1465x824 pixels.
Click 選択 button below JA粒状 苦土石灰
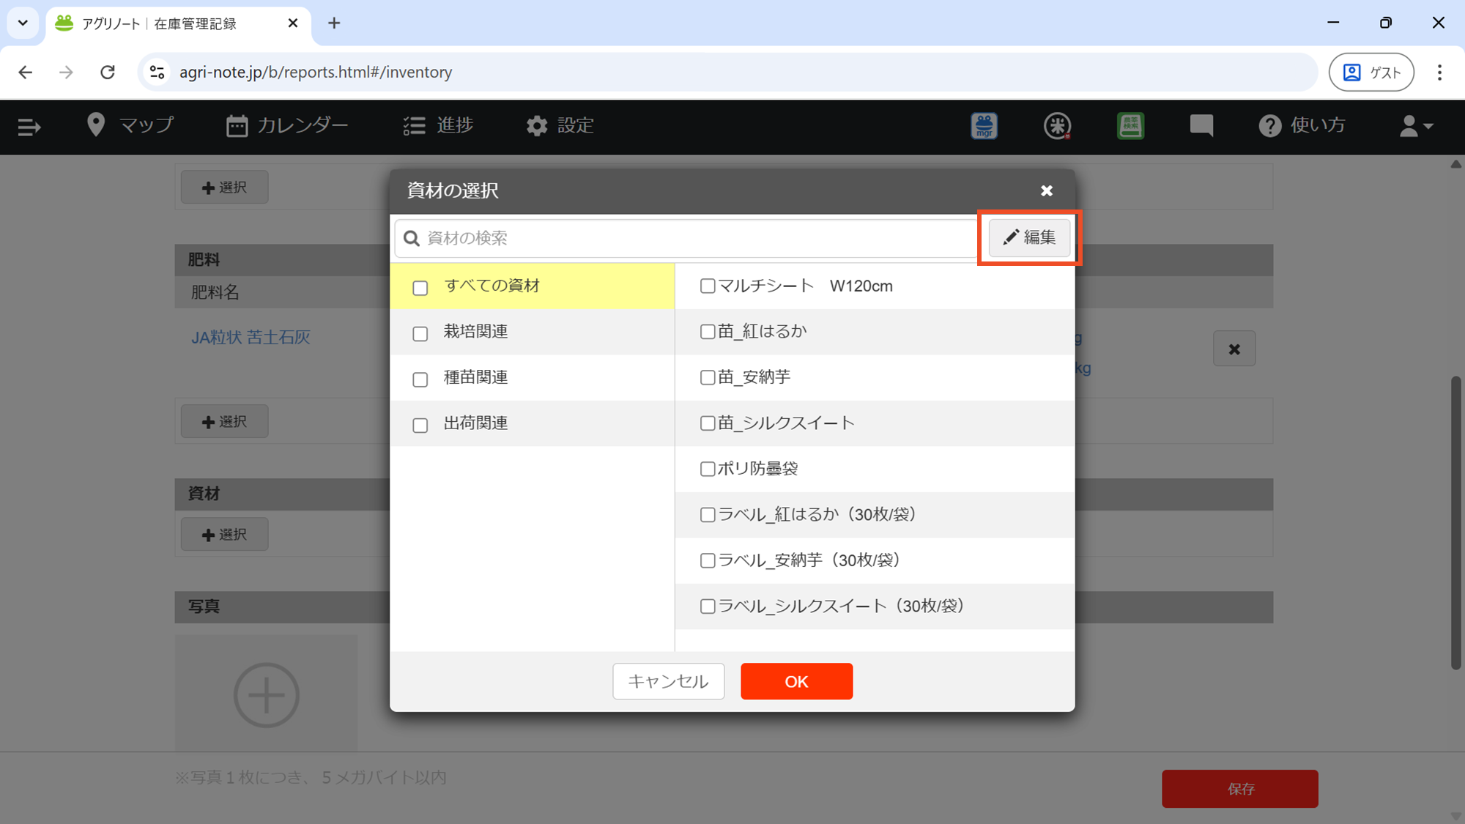(x=224, y=422)
